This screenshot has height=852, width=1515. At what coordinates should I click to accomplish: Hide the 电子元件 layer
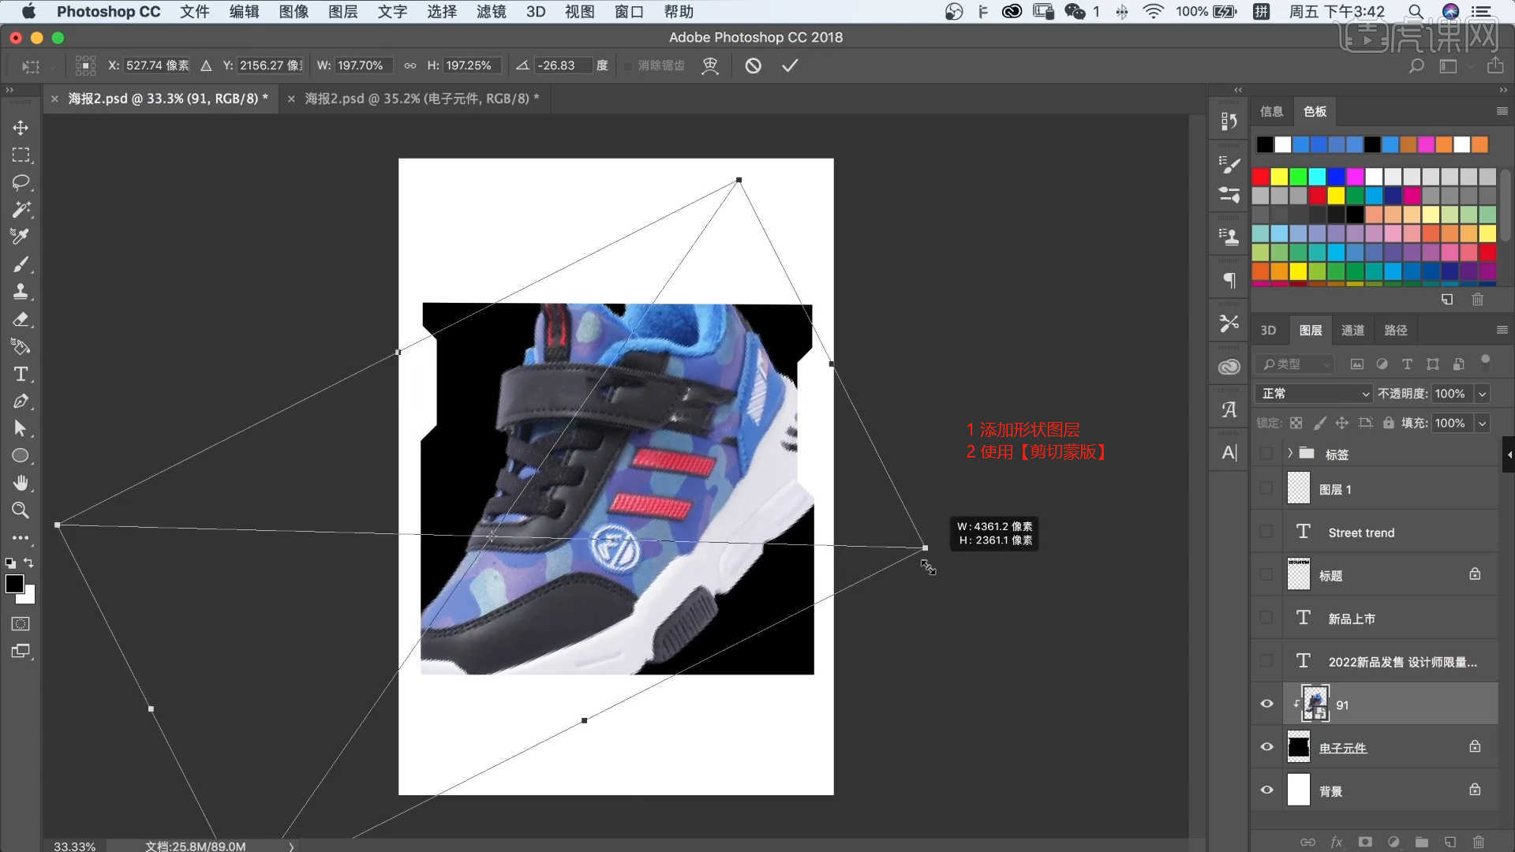click(x=1266, y=746)
